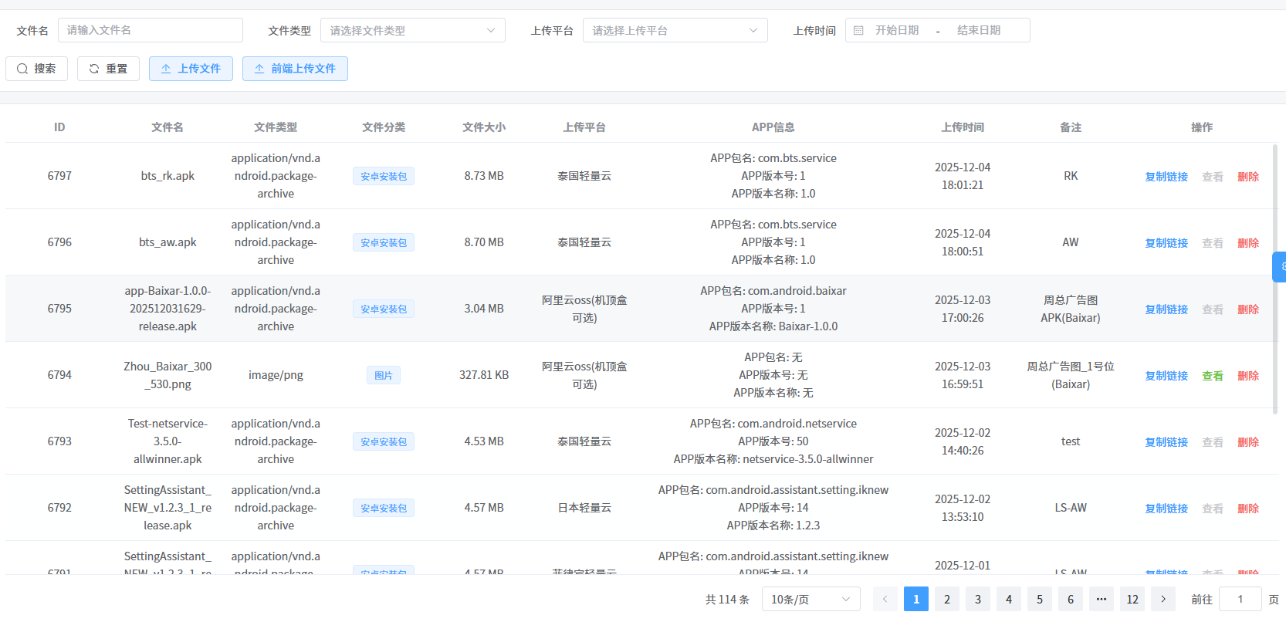1286x622 pixels.
Task: Click the chevron in 10条/页 page size select
Action: 846,599
